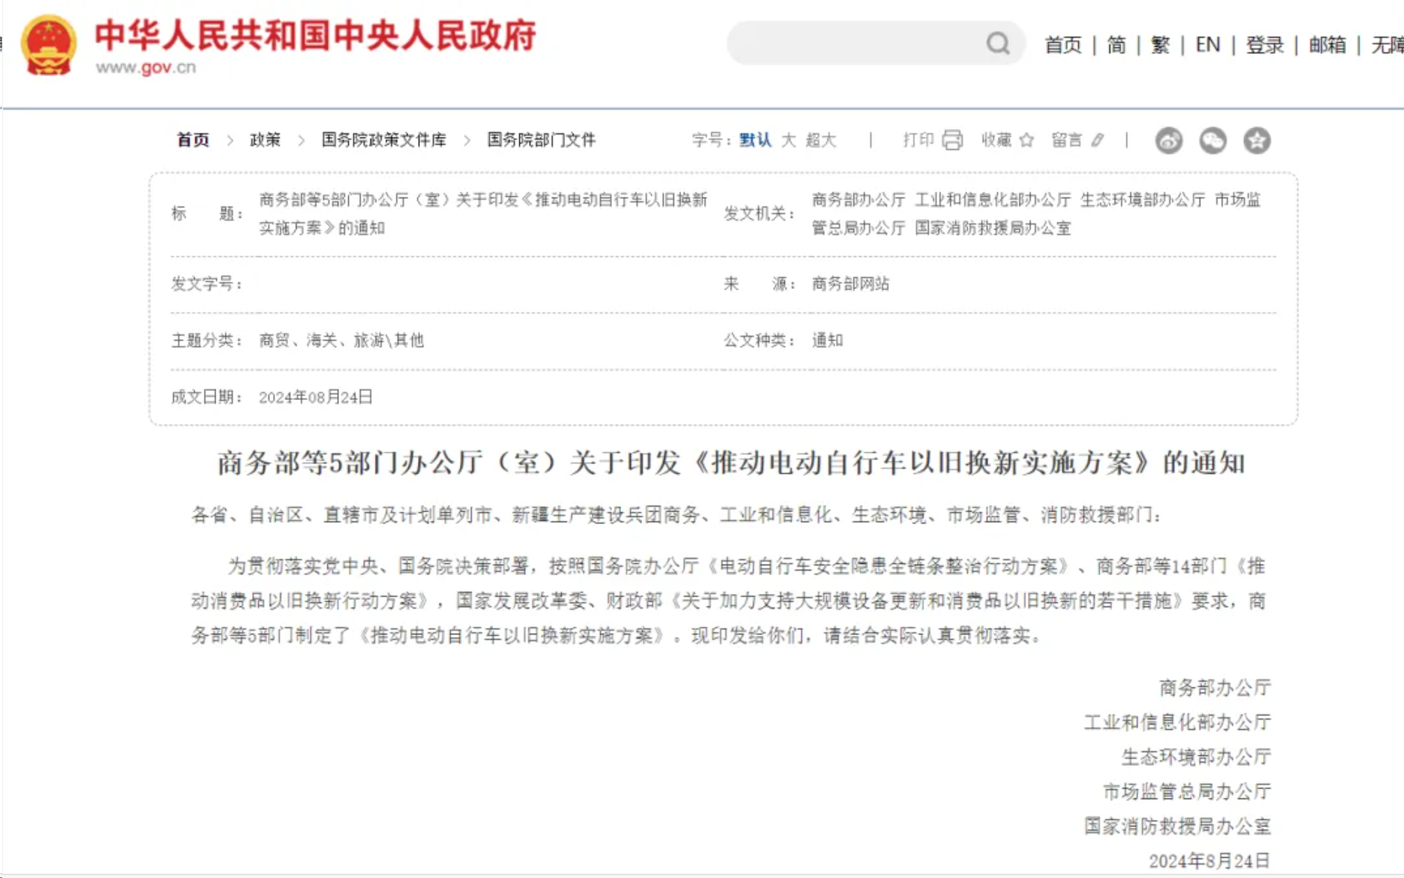Click the closing date 2024年8月24日
Image resolution: width=1404 pixels, height=878 pixels.
click(x=1209, y=861)
